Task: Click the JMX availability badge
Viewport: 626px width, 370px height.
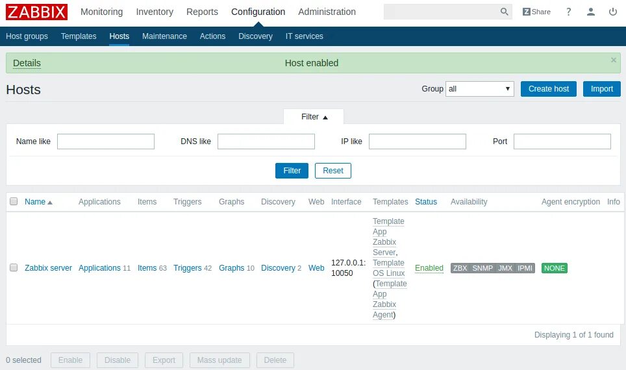Action: point(505,268)
